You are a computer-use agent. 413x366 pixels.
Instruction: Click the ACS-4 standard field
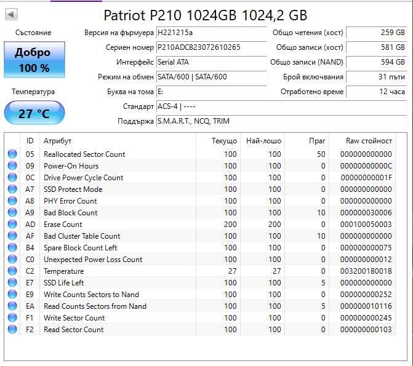282,106
